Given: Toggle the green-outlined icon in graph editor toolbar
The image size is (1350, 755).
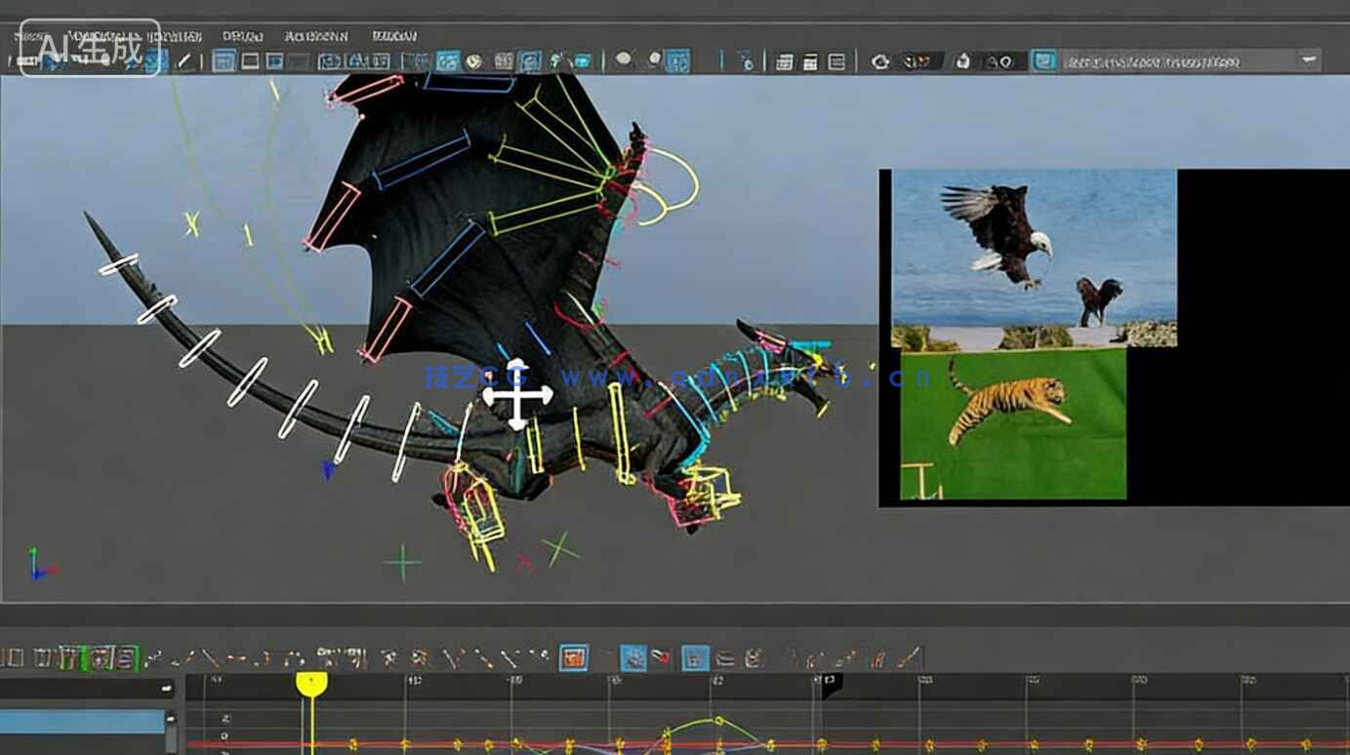Looking at the screenshot, I should [x=102, y=658].
